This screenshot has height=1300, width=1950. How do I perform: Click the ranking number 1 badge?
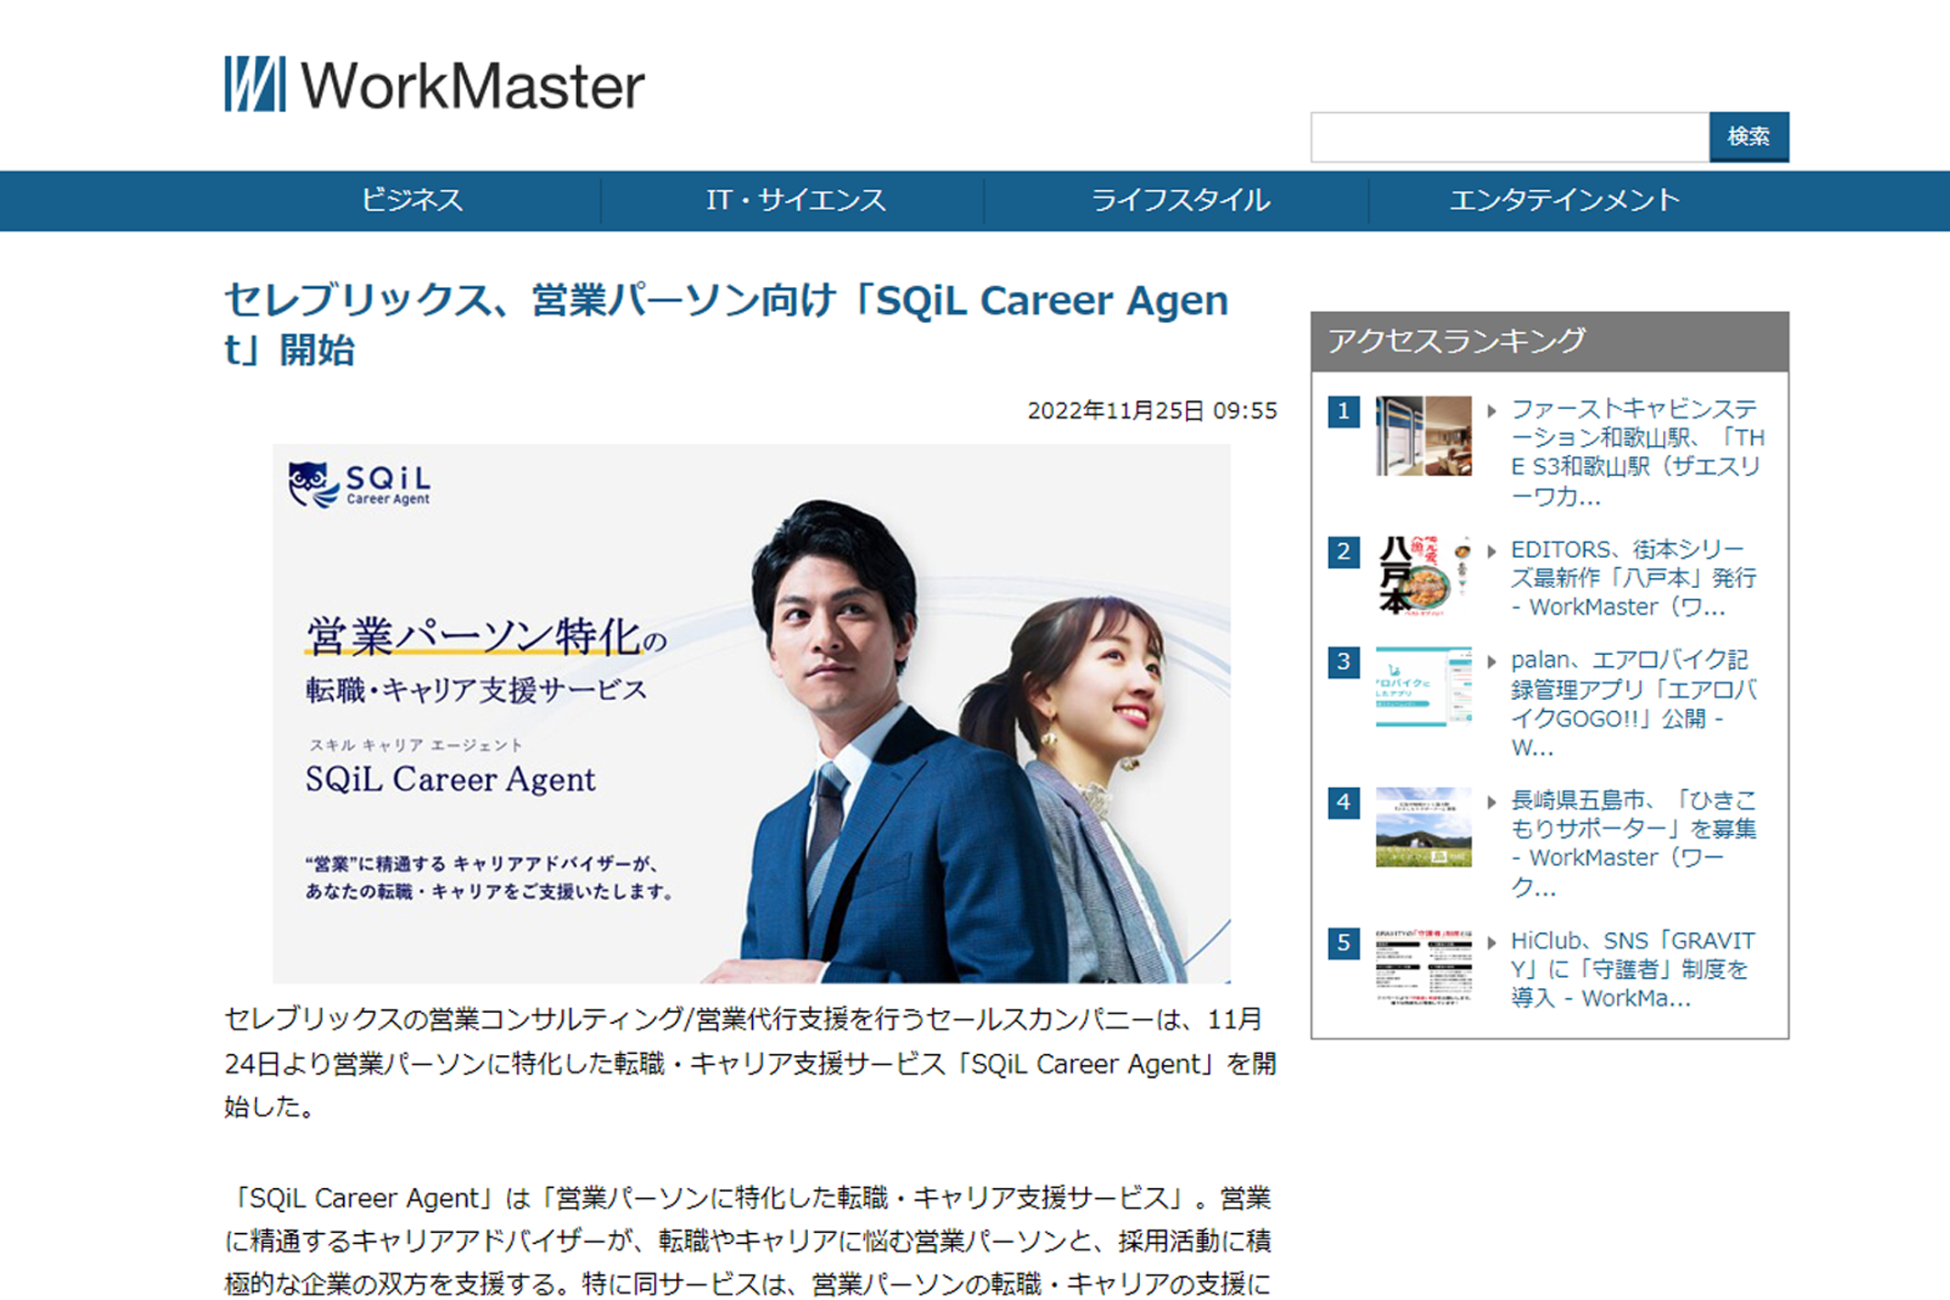point(1344,411)
